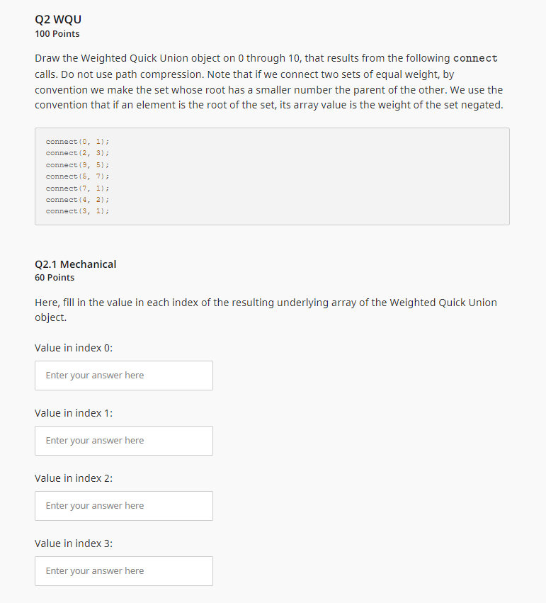Click the 100 Points label
546x603 pixels.
[x=57, y=33]
